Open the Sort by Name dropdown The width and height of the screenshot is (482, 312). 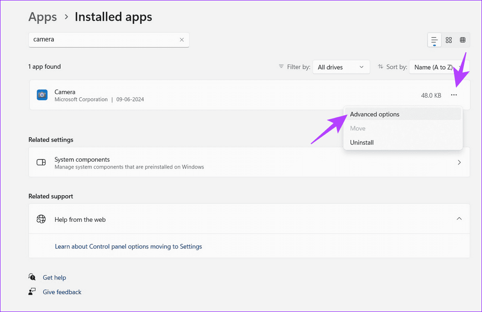pos(436,67)
